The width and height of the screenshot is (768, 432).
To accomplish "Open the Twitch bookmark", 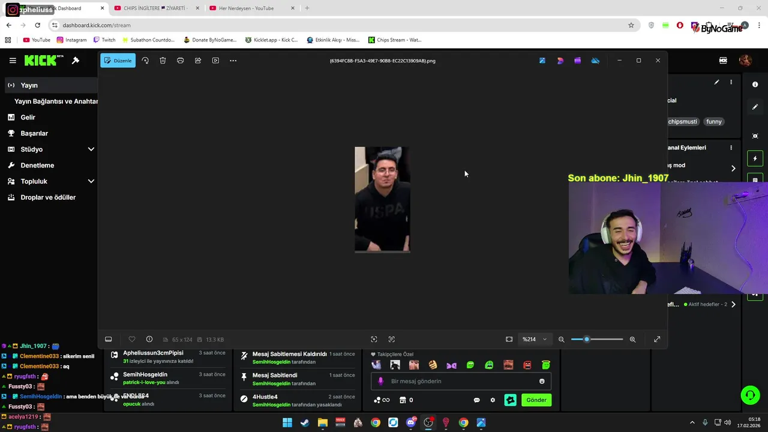I will (104, 40).
